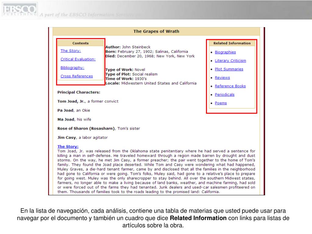Select the Born: February 27, 1902 line
312x234 pixels.
(x=147, y=51)
